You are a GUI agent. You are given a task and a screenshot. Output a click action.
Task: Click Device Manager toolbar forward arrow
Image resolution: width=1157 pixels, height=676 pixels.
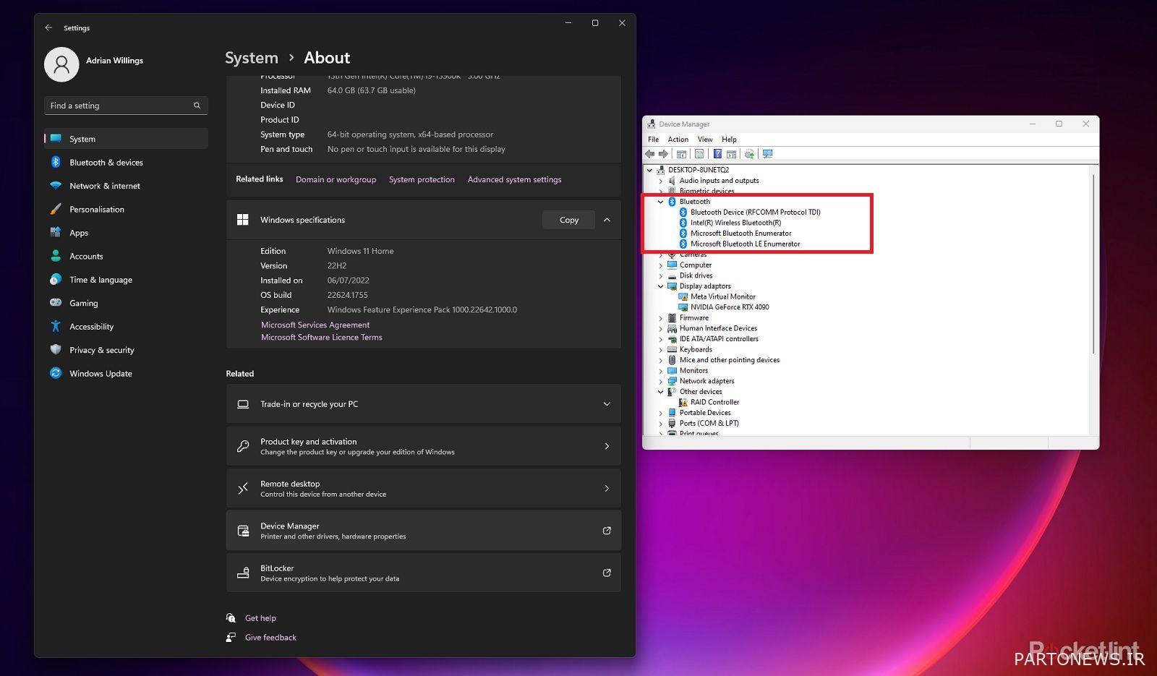[663, 154]
